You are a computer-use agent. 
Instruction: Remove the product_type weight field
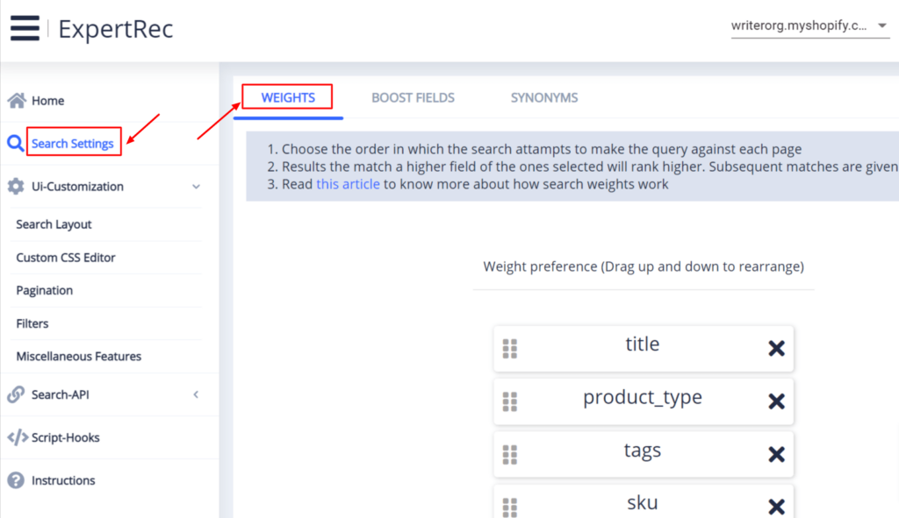click(x=776, y=401)
